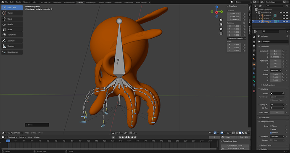This screenshot has width=290, height=153.
Task: Open the Move operator panel
Action: 37,125
